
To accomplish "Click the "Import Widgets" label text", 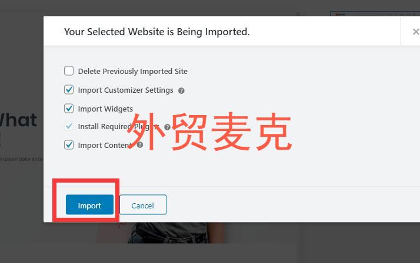I will [x=105, y=109].
